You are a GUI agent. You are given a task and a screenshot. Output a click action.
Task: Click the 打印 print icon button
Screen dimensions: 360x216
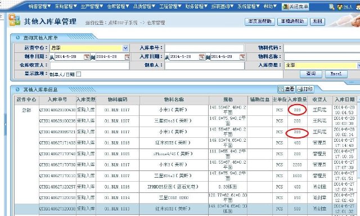[x=305, y=89]
